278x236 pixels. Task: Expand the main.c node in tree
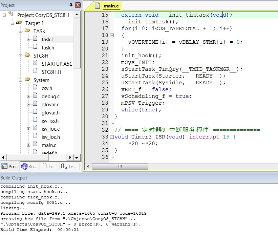[x=28, y=145]
